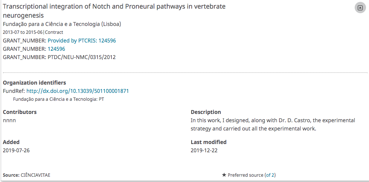Click the Description heading

[206, 112]
